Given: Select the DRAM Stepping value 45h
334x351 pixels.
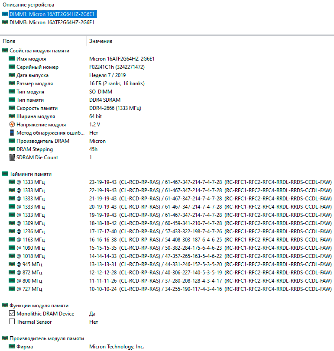Looking at the screenshot, I should [x=93, y=149].
